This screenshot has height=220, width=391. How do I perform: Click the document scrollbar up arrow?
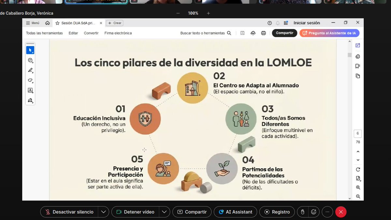(350, 41)
